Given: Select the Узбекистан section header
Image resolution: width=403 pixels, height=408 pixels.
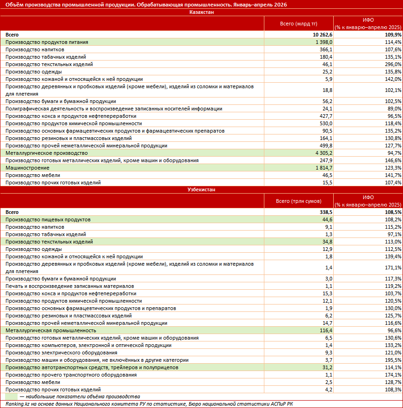Looking at the screenshot, I should (x=201, y=190).
